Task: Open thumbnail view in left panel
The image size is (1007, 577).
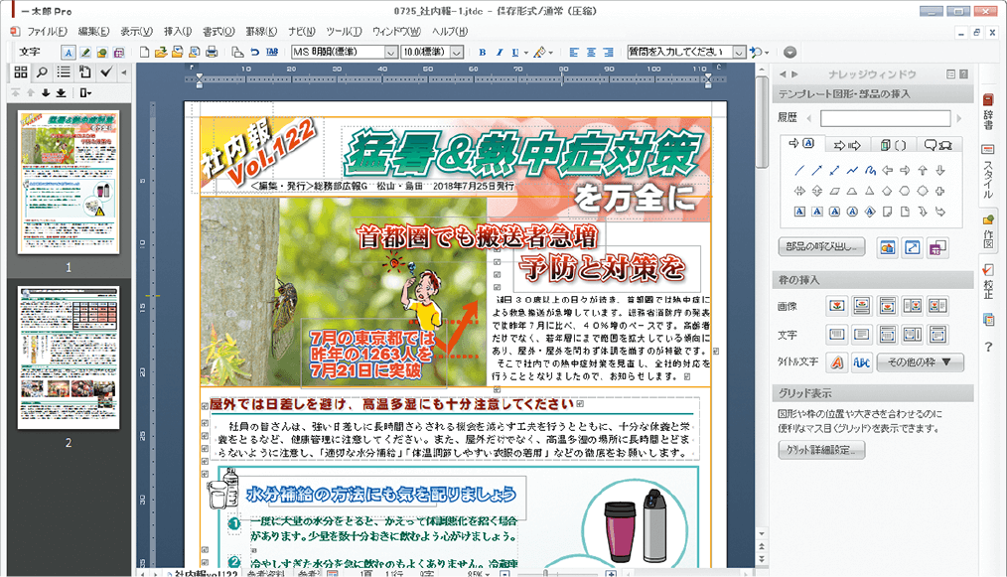Action: tap(21, 72)
